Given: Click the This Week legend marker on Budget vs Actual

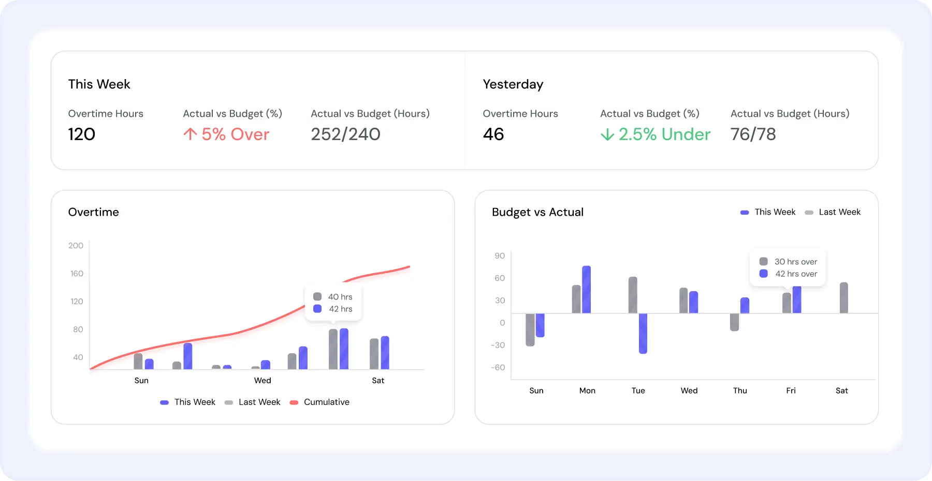Looking at the screenshot, I should [x=745, y=212].
